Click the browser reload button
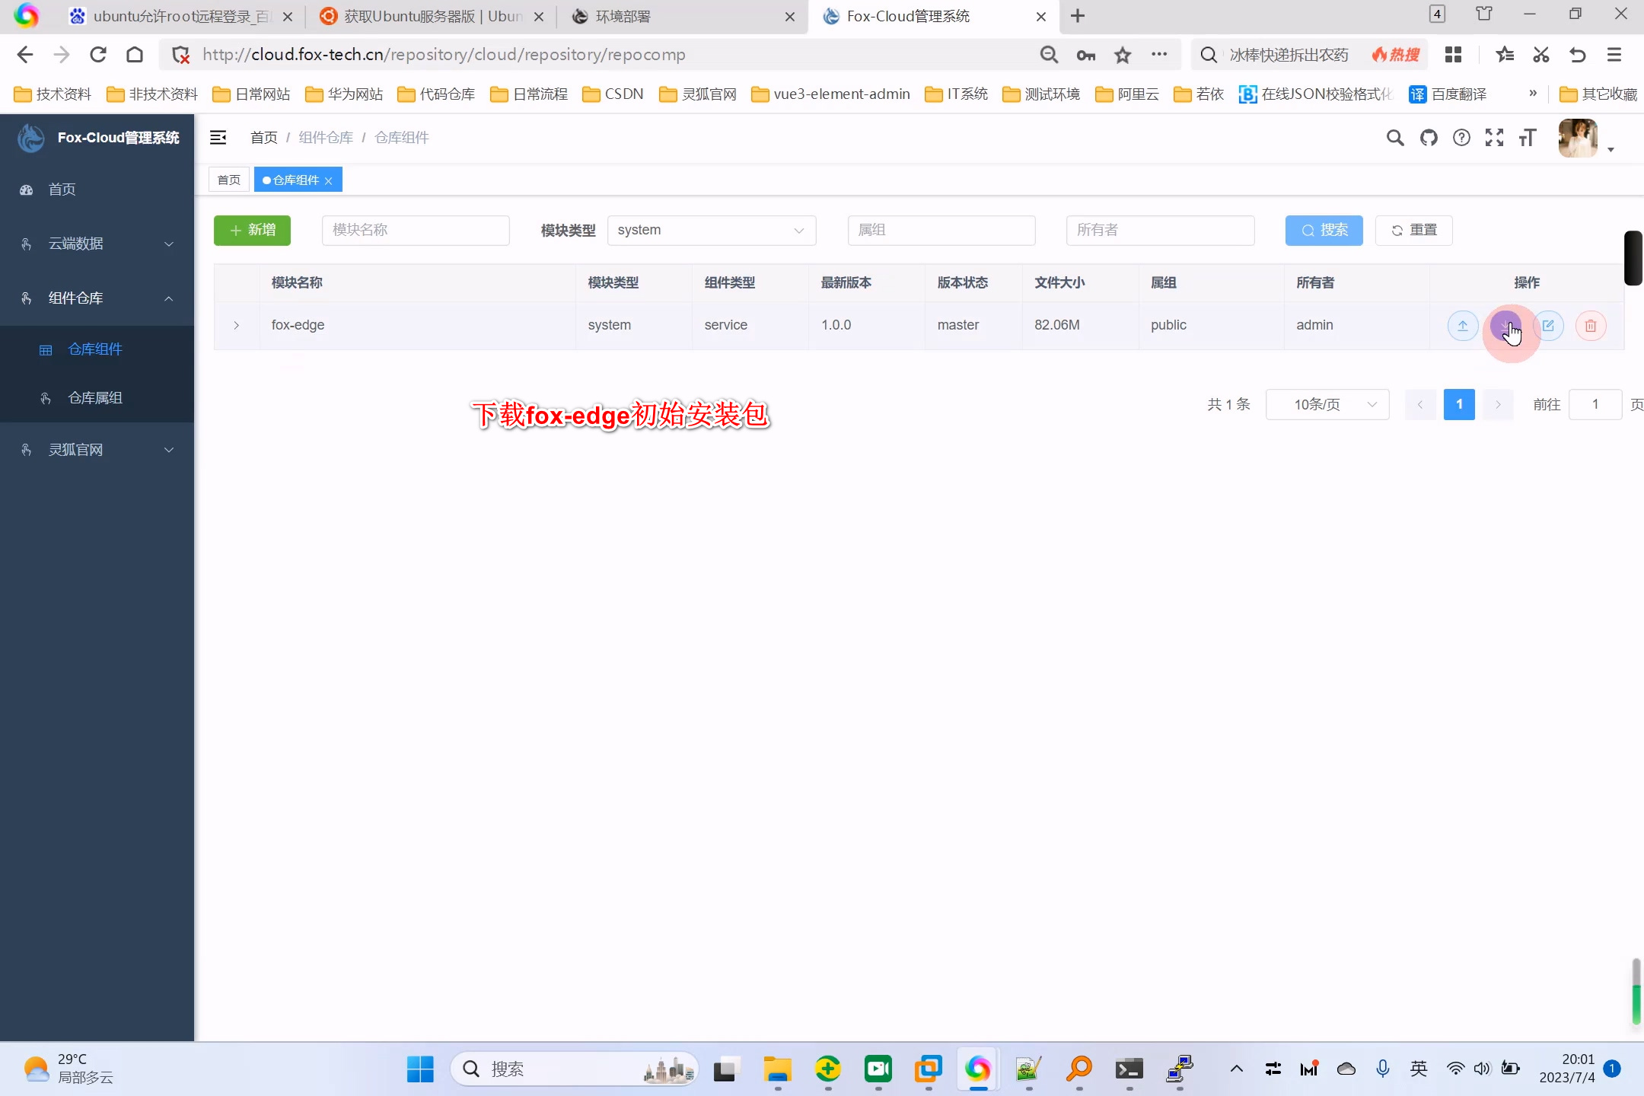The width and height of the screenshot is (1644, 1096). click(98, 55)
